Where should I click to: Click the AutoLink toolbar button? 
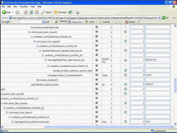[104, 22]
